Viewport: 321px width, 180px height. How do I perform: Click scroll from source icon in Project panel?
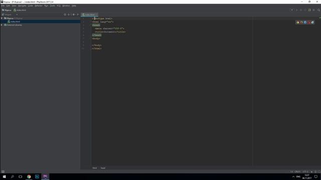pos(65,14)
